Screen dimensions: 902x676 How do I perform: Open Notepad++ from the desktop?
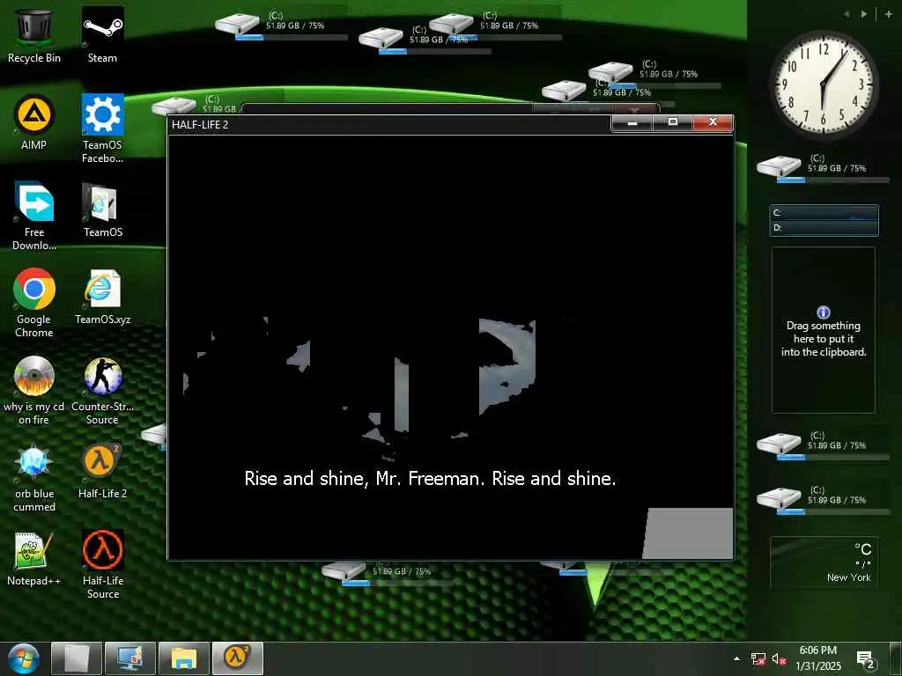34,559
